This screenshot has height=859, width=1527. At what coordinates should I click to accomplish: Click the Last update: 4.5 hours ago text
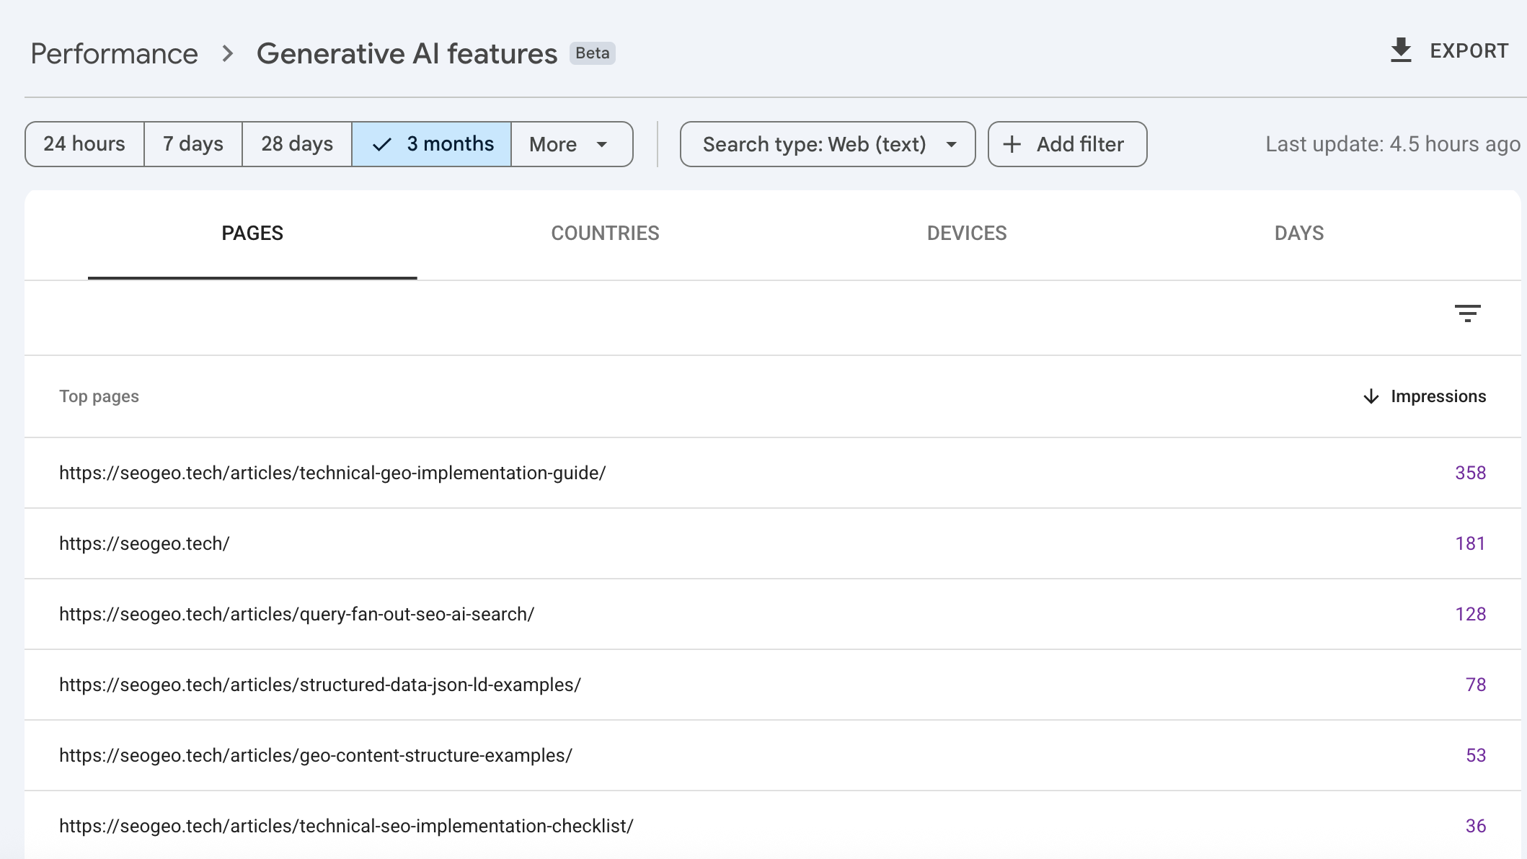point(1393,144)
